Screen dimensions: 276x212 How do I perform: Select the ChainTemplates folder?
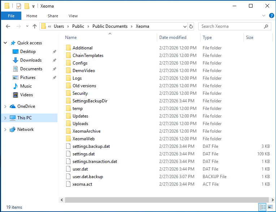pos(88,55)
